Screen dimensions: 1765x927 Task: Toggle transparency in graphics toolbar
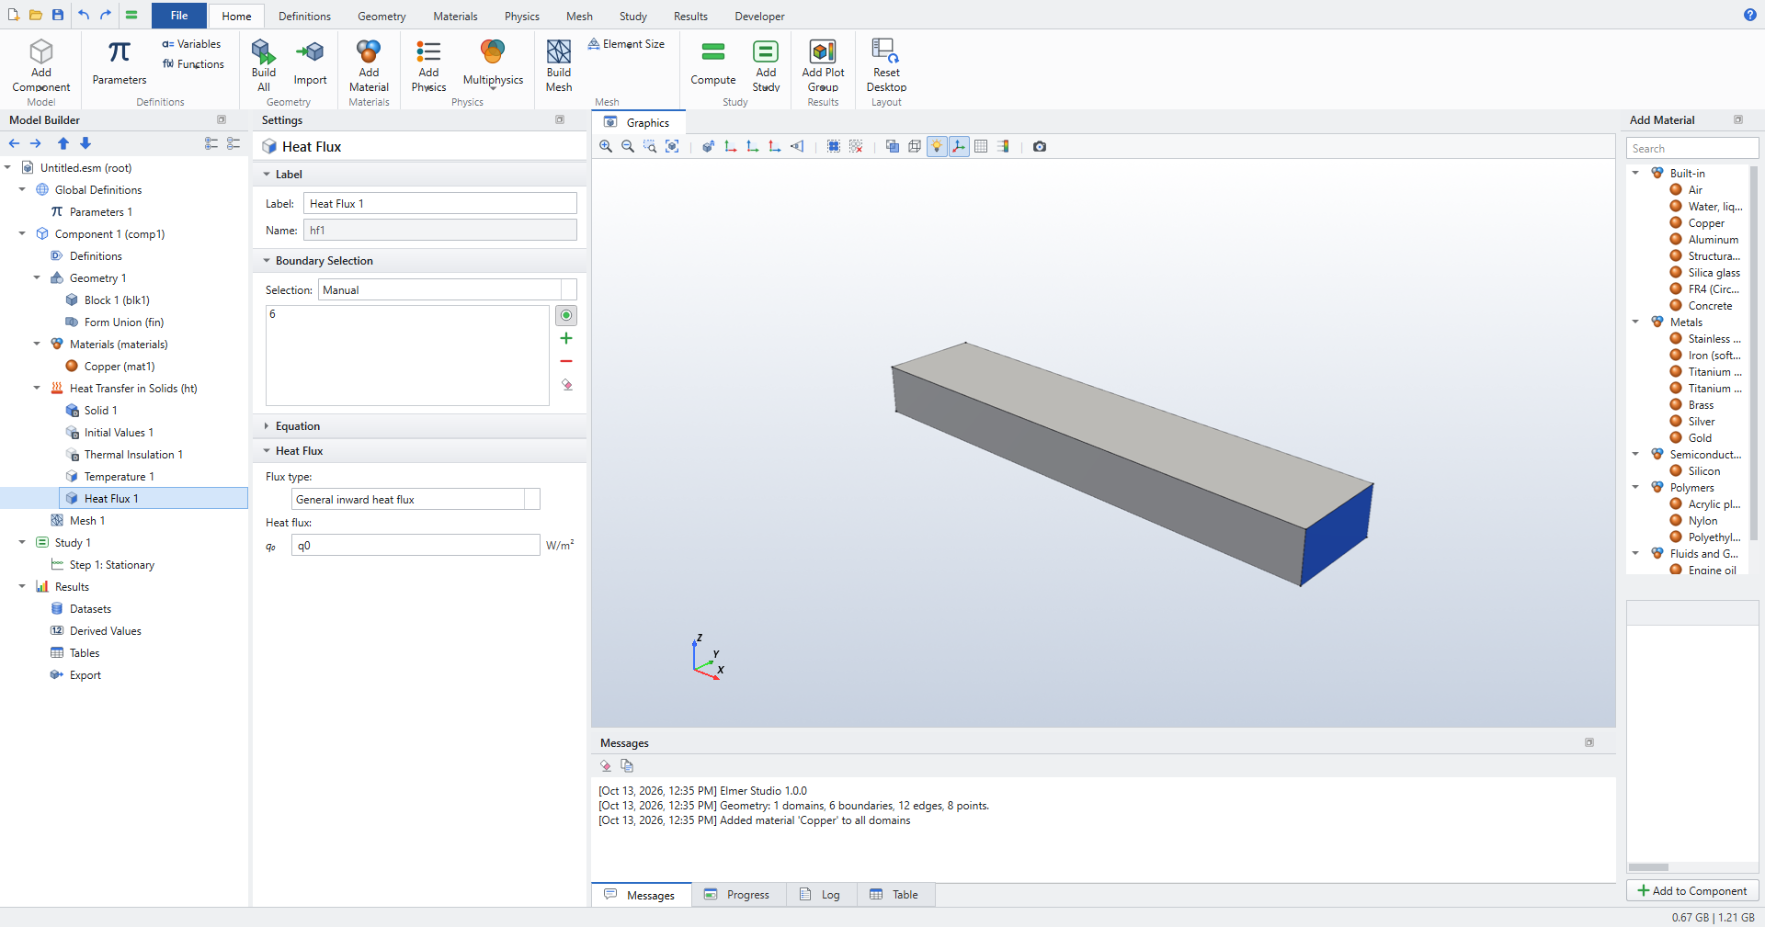click(x=893, y=146)
